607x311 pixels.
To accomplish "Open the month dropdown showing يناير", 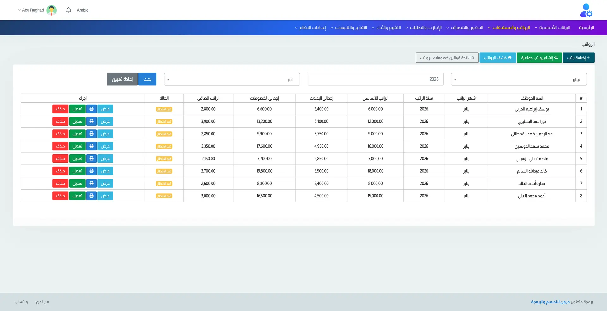I will [518, 79].
